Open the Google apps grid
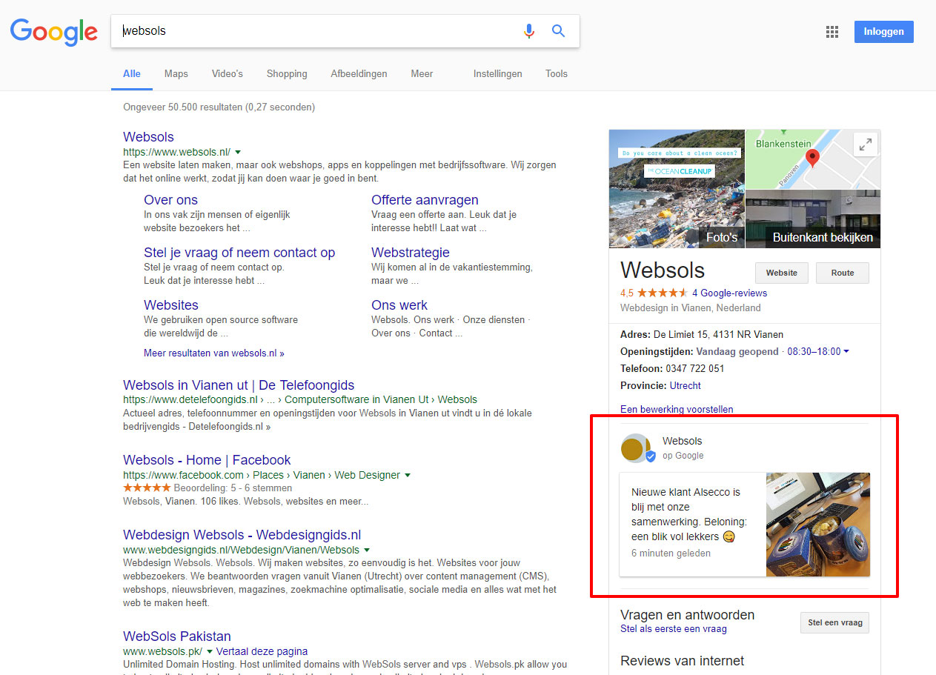The image size is (936, 675). pyautogui.click(x=832, y=32)
